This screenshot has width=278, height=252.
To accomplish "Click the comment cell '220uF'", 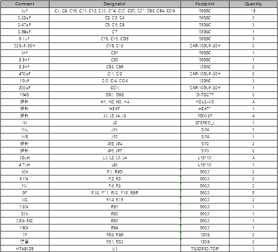I will (25, 88).
